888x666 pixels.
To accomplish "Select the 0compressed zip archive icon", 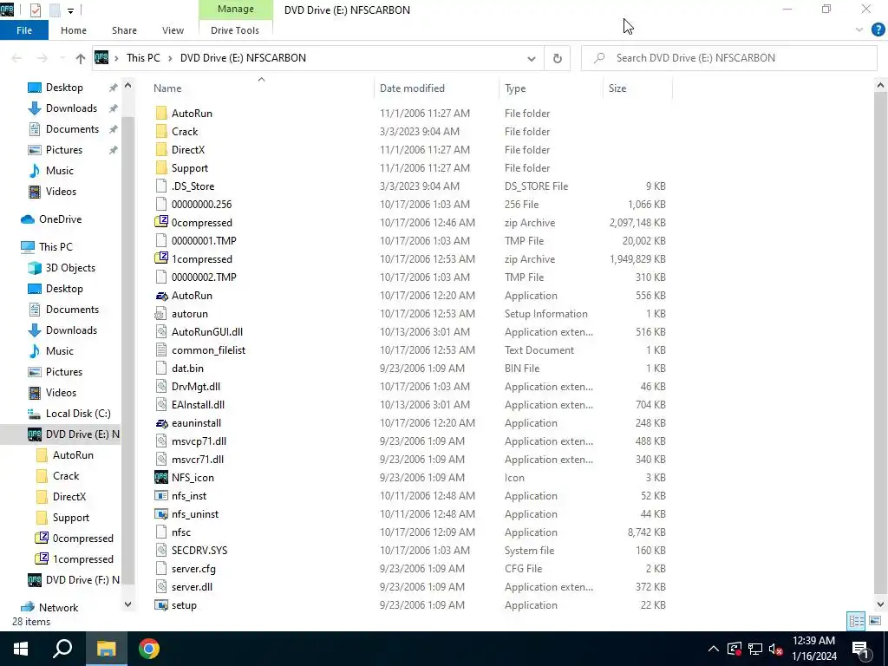I will click(161, 223).
